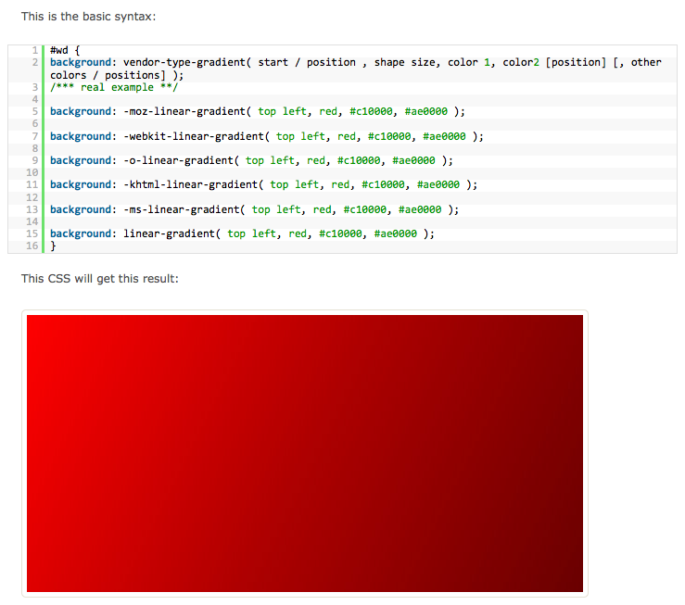Click the "/*** real example **/" comment
This screenshot has width=685, height=605.
(x=114, y=87)
